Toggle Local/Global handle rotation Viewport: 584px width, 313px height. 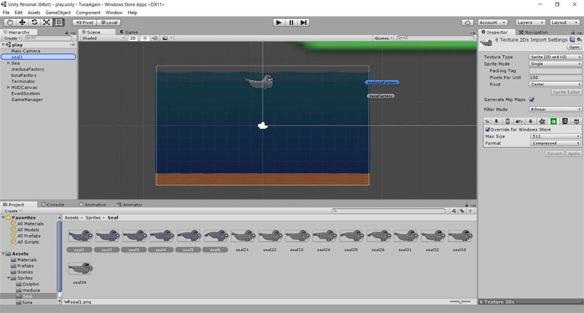109,22
